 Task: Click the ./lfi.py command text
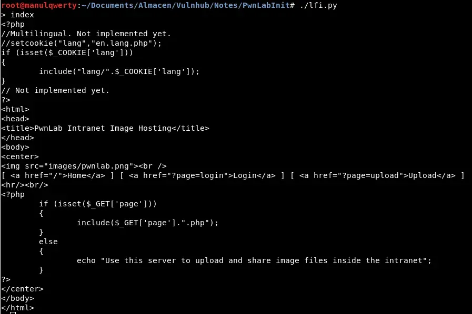coord(318,5)
